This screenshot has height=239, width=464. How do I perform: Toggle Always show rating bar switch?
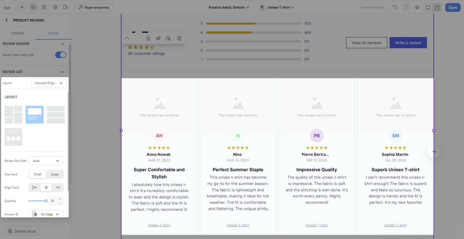[61, 55]
